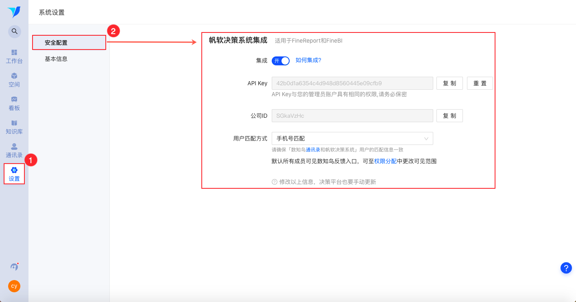Turn off the 集成 switch

(x=281, y=60)
